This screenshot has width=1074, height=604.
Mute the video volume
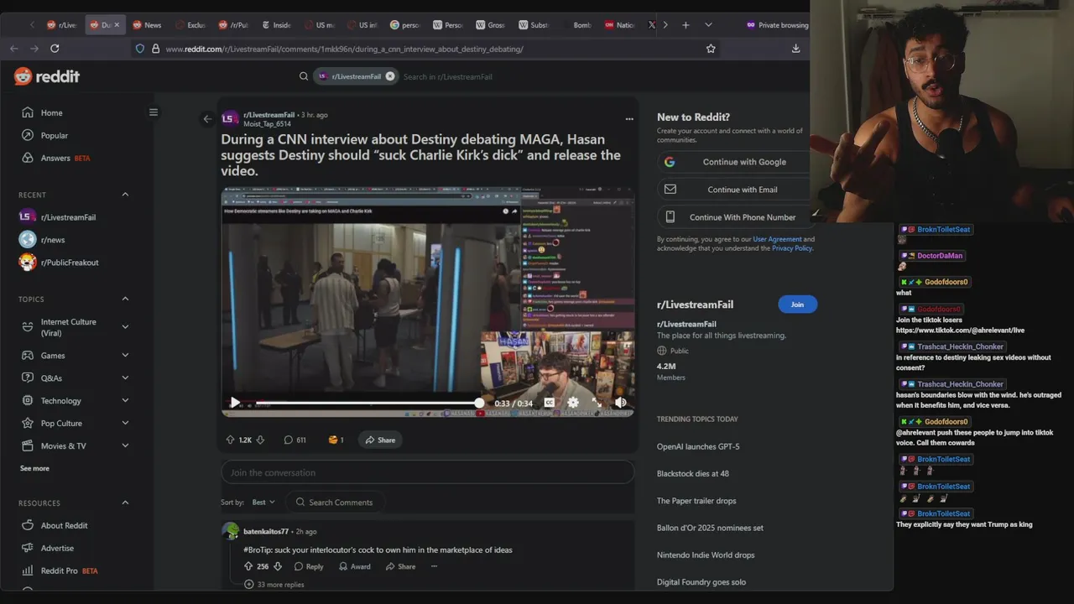coord(620,404)
